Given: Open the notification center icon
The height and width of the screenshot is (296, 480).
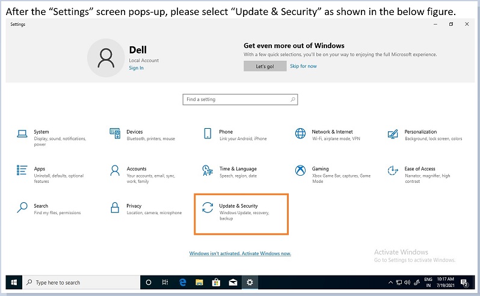Looking at the screenshot, I should pyautogui.click(x=464, y=283).
